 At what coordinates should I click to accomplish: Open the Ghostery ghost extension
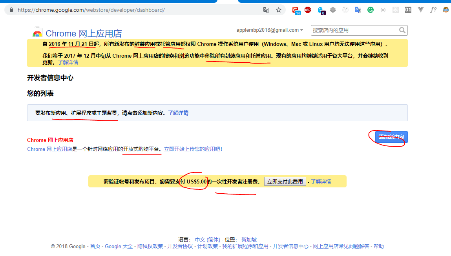click(321, 11)
